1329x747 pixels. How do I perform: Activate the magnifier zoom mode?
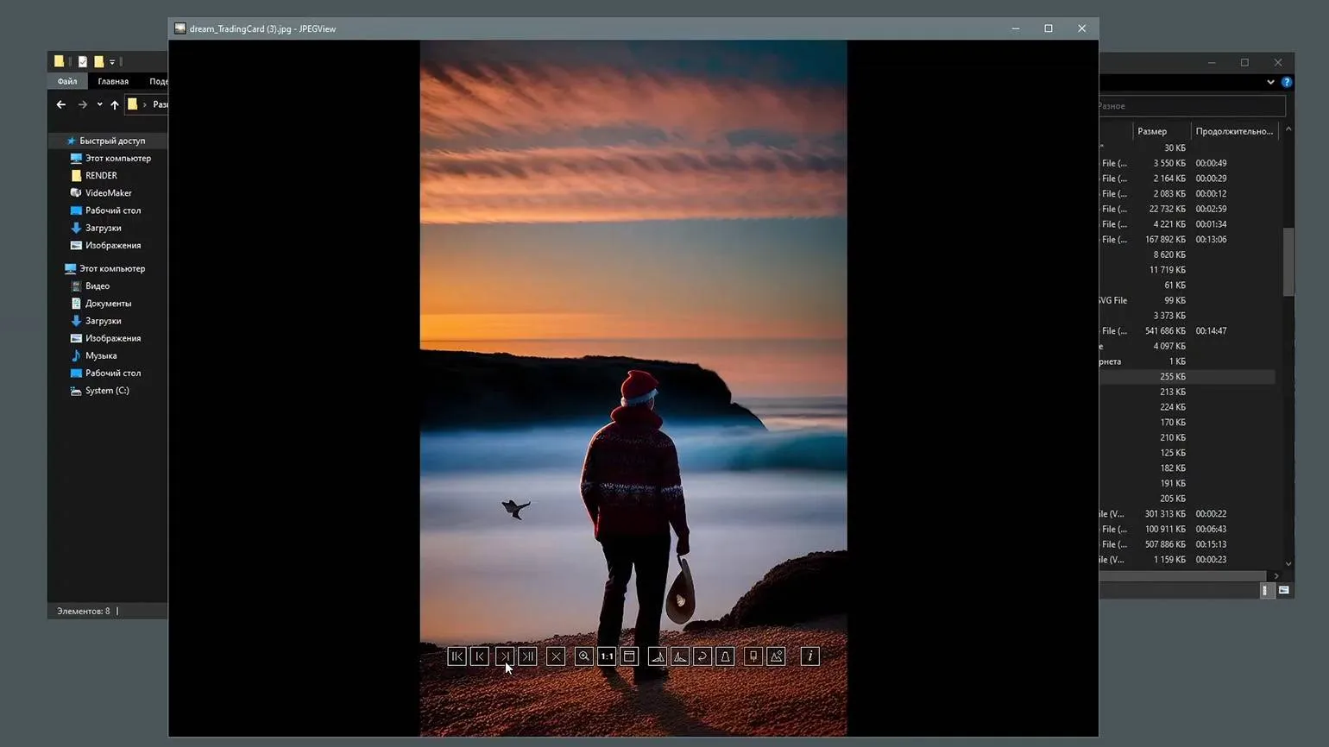(x=584, y=656)
